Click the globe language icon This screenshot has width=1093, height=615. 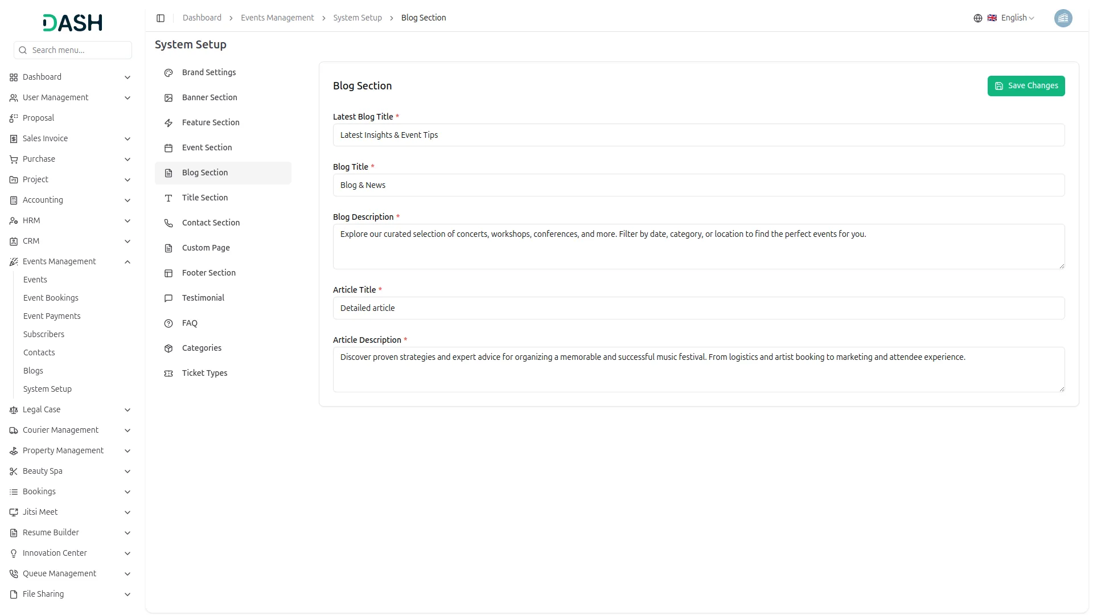978,18
